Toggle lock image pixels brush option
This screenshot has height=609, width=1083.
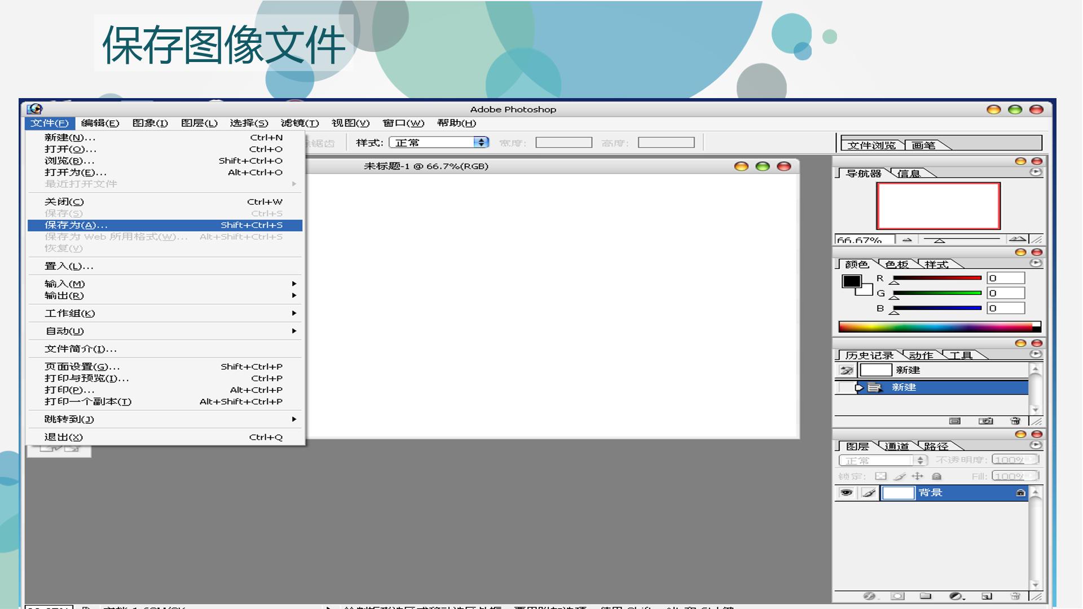tap(900, 476)
